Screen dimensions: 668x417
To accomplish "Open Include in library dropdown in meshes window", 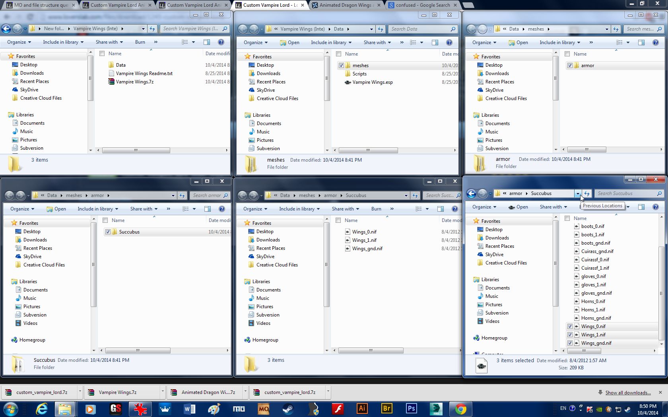I will pos(559,42).
